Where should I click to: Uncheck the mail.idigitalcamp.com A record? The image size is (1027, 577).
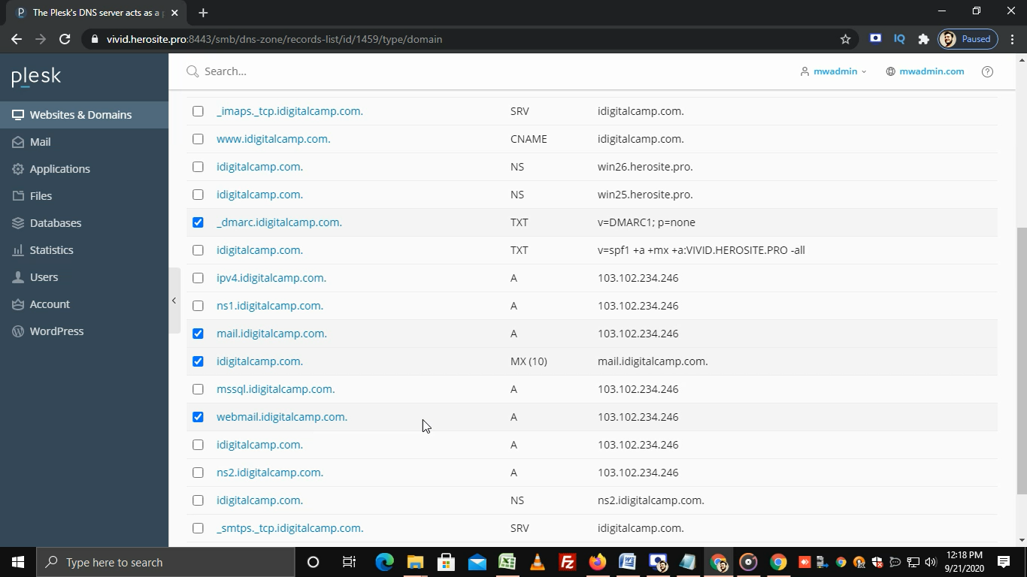(198, 334)
